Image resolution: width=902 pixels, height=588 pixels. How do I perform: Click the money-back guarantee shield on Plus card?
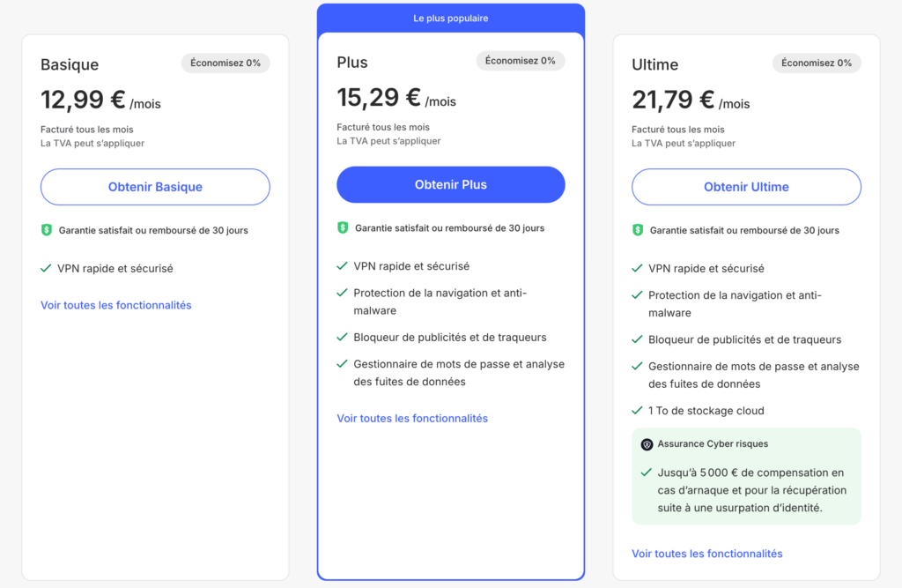click(344, 227)
